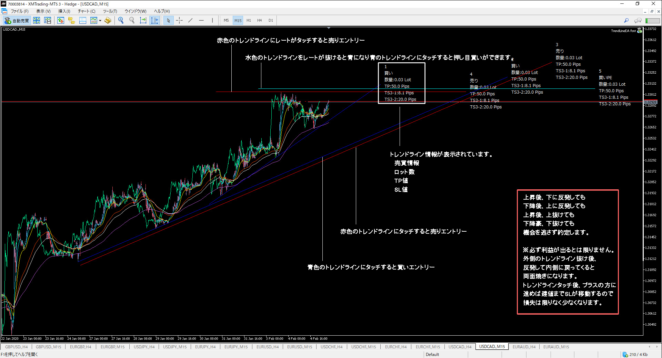The height and width of the screenshot is (358, 662).
Task: Switch timeframe to M5
Action: [x=226, y=21]
